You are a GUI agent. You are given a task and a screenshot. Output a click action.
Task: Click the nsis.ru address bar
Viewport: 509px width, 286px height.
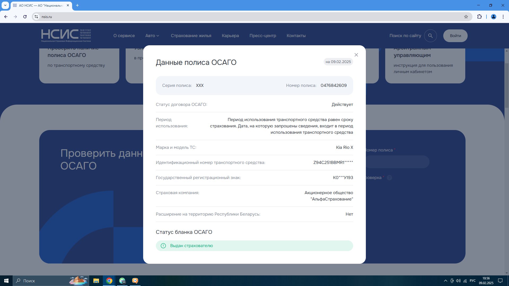(252, 17)
